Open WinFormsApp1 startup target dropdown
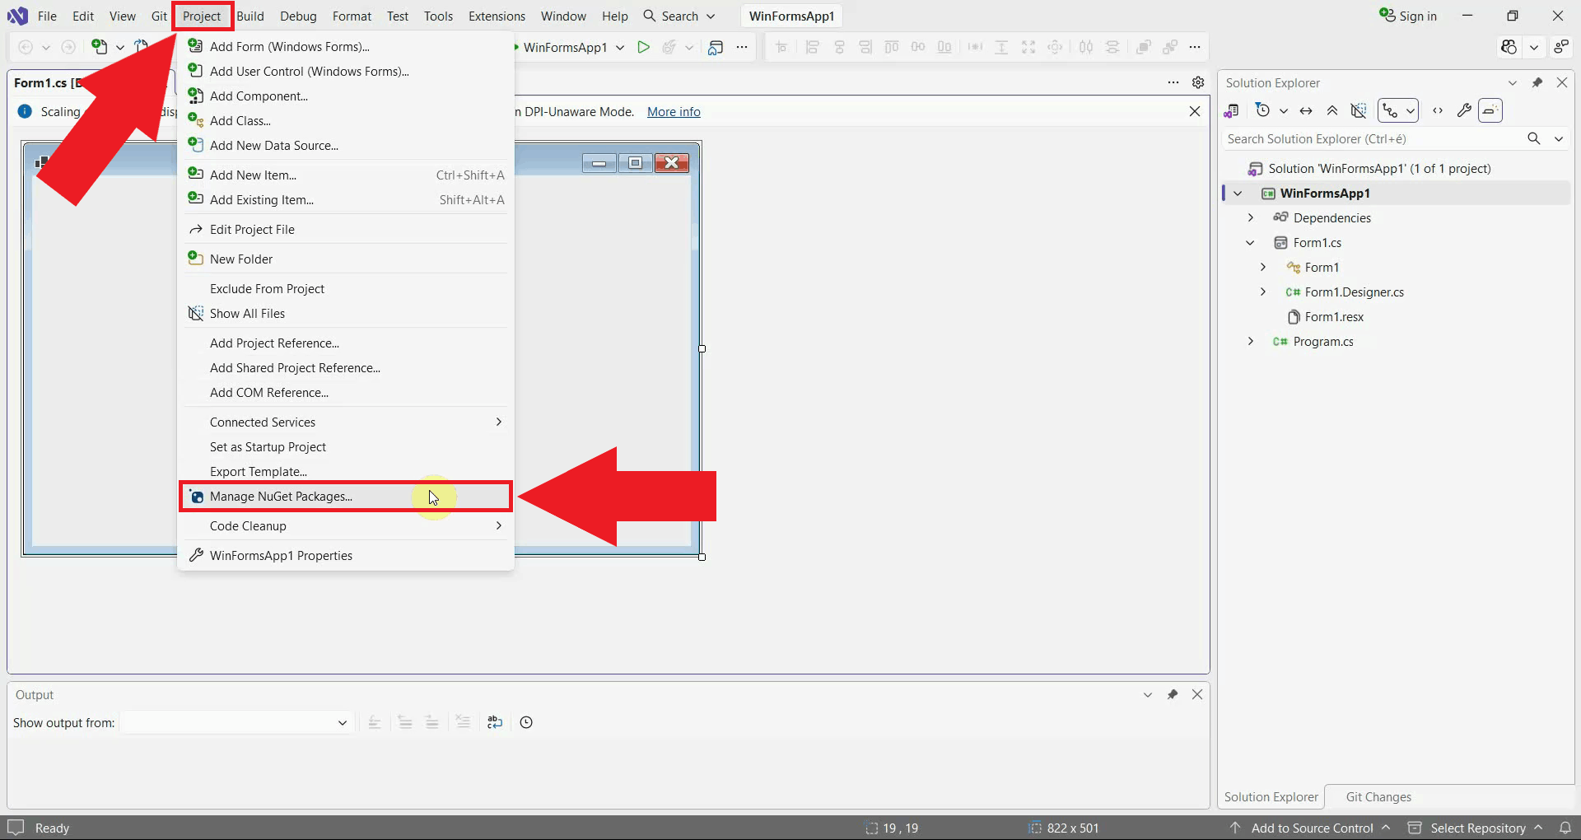Viewport: 1581px width, 840px height. pos(620,47)
